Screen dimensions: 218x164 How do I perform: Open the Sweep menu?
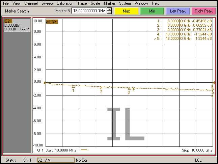(x=47, y=3)
